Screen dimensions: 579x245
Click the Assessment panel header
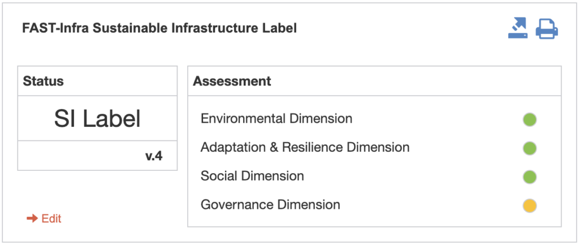pyautogui.click(x=374, y=81)
